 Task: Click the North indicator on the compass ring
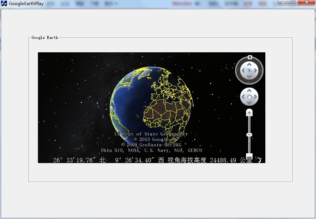[250, 57]
